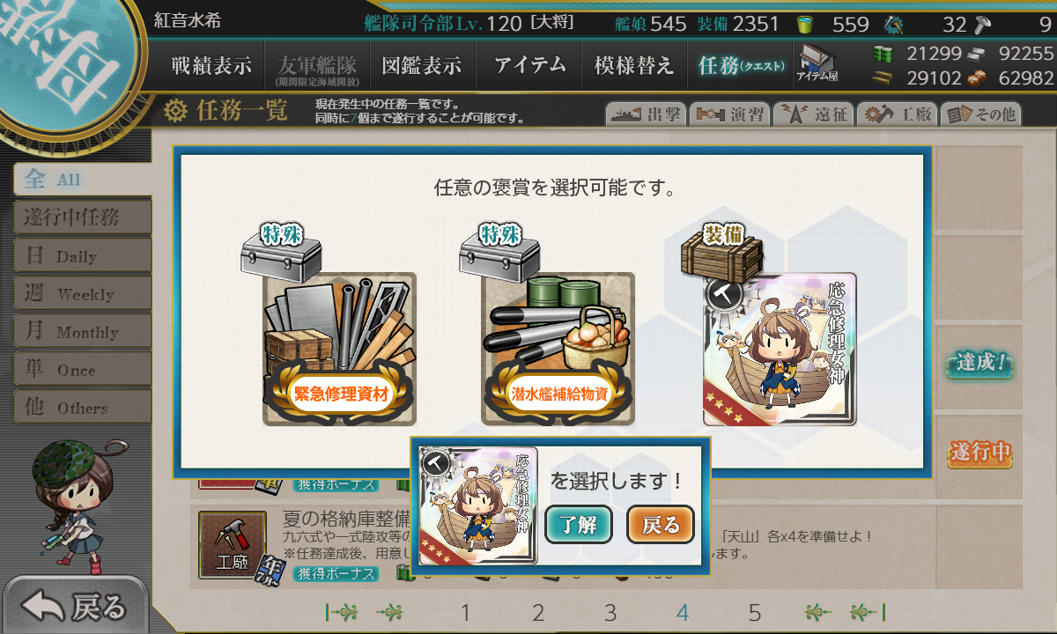Viewport: 1057px width, 634px height.
Task: Filter quests by 出撃 tab
Action: (x=646, y=114)
